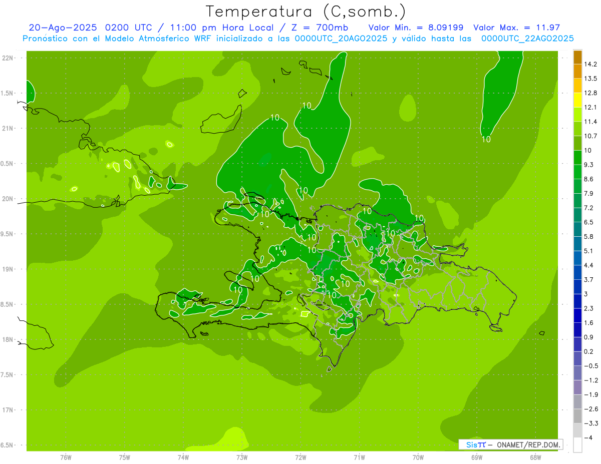The width and height of the screenshot is (601, 464).
Task: Click the legend value "2.3"
Action: tap(588, 308)
